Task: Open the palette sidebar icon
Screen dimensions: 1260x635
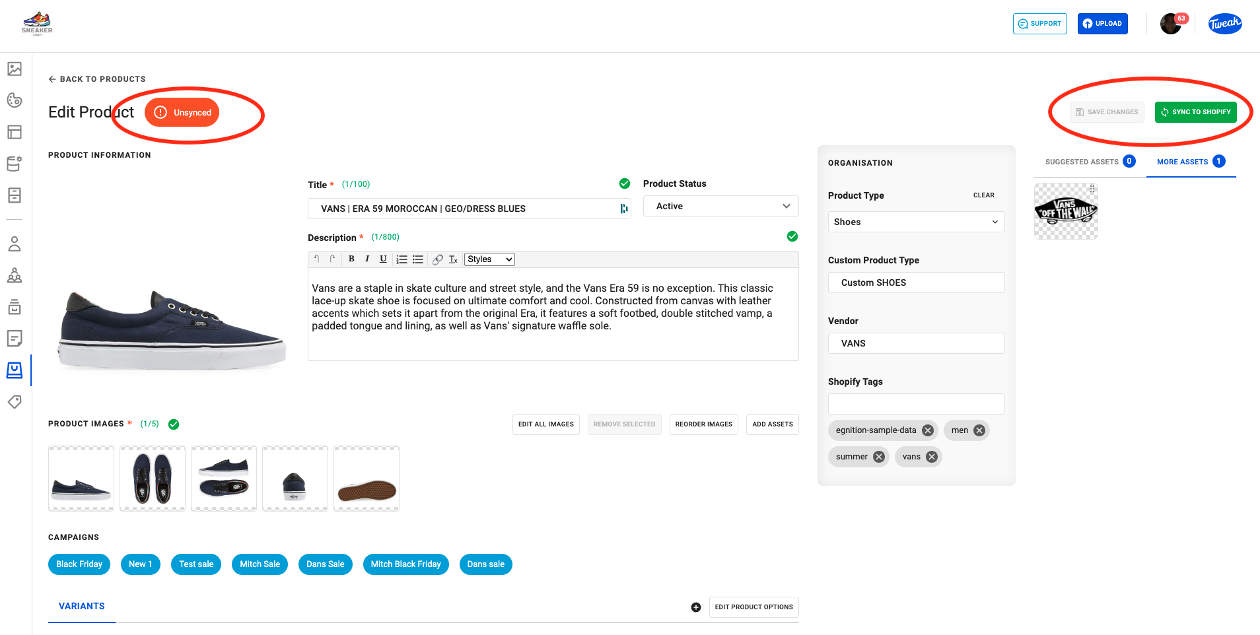Action: (x=15, y=100)
